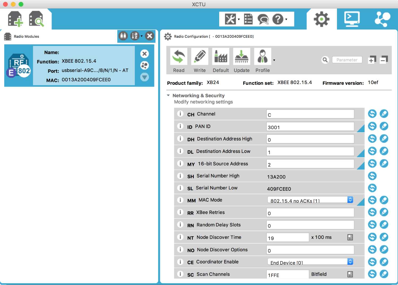Open the Profile dropdown arrow
The image size is (398, 285).
tap(274, 60)
